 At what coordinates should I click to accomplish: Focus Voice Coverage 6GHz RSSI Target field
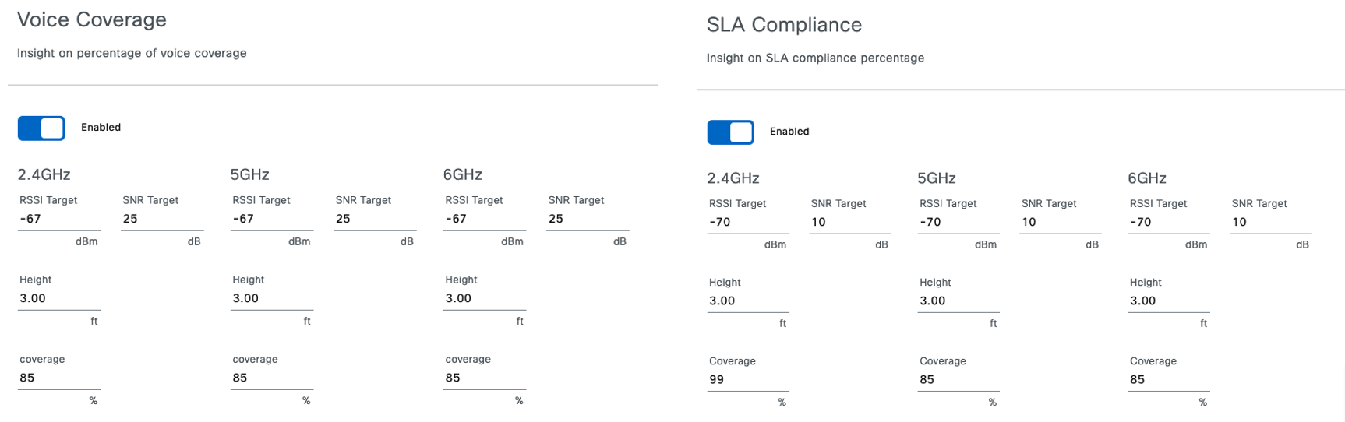click(484, 220)
